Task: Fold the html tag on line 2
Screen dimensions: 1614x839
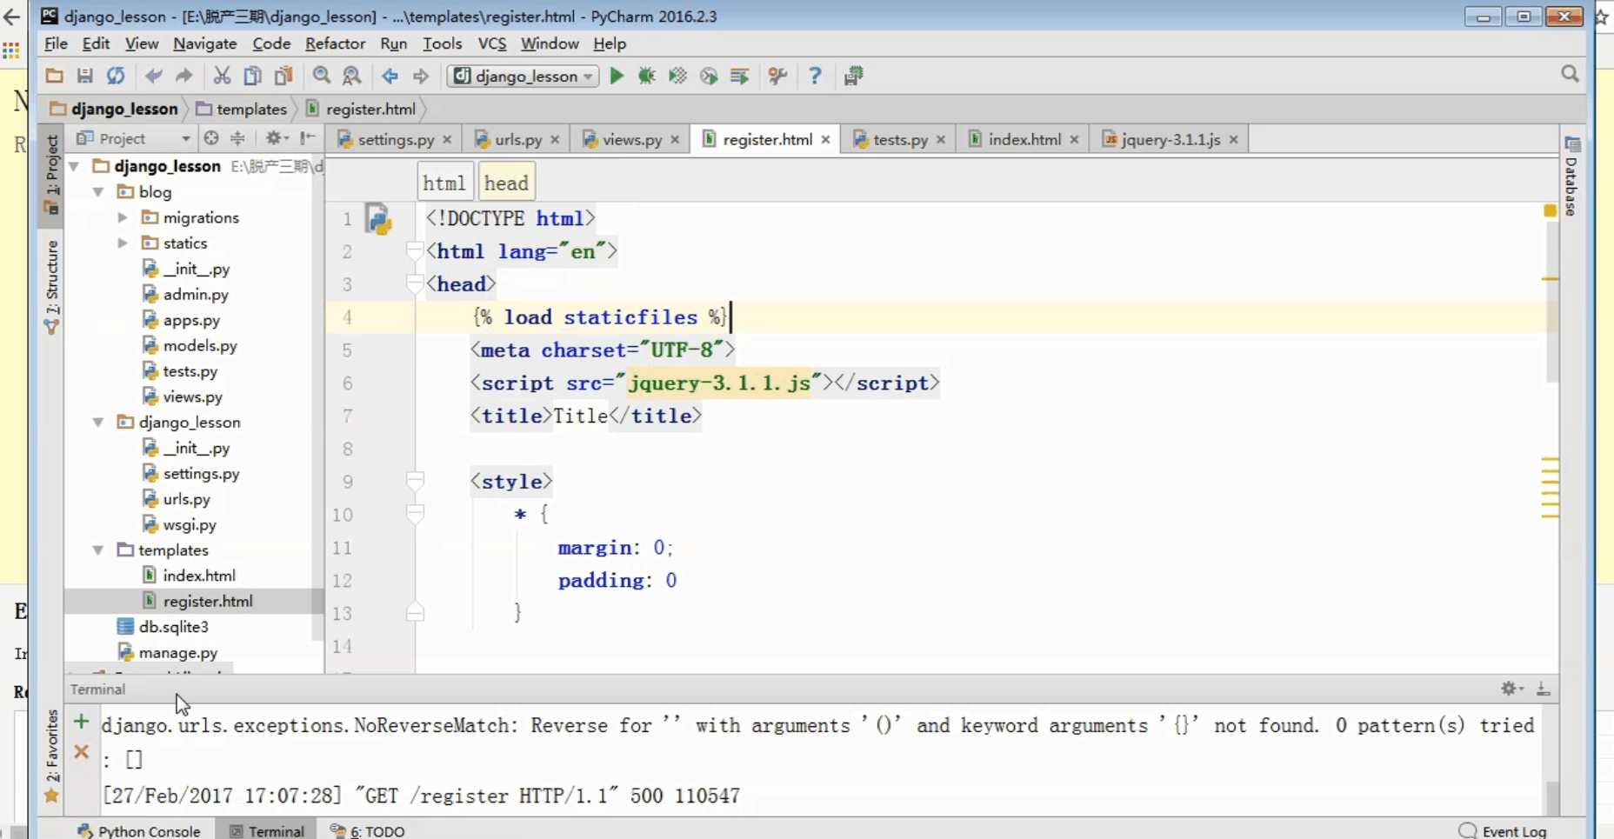Action: [x=415, y=251]
